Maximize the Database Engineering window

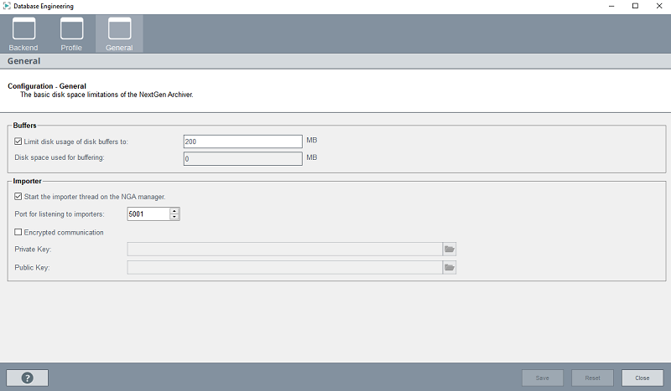click(635, 7)
